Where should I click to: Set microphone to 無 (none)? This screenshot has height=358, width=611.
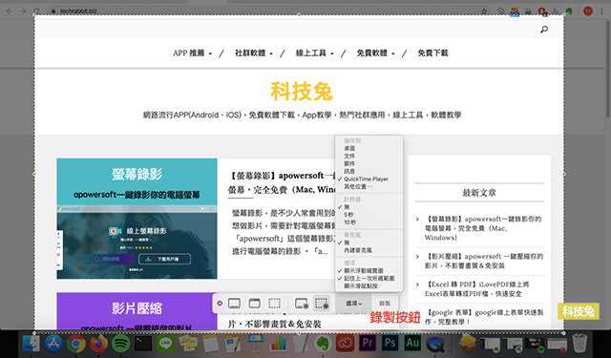point(347,242)
